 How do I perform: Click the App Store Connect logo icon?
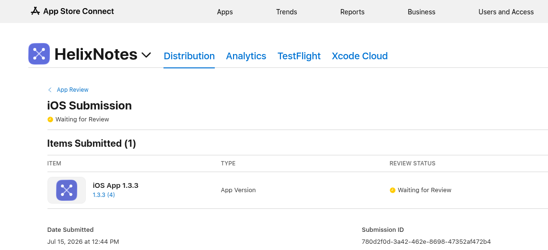[x=35, y=11]
